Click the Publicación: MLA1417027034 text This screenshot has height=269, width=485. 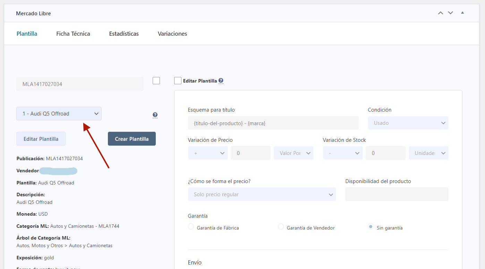(50, 158)
